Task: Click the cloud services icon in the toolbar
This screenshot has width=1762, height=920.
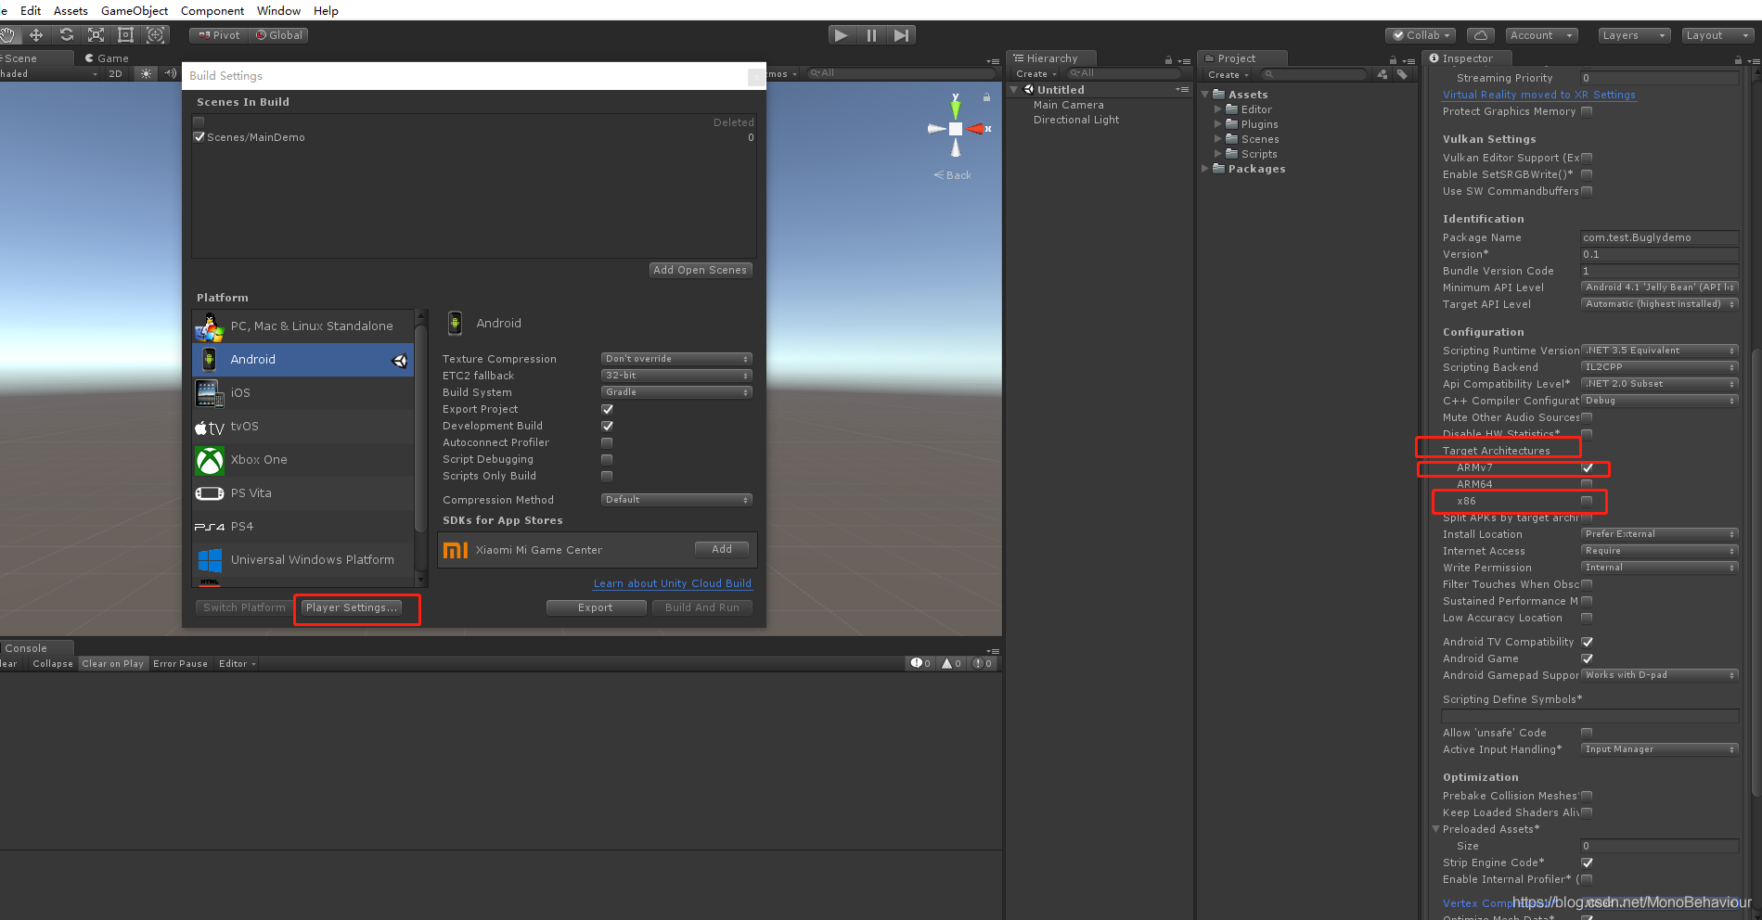Action: (1479, 34)
